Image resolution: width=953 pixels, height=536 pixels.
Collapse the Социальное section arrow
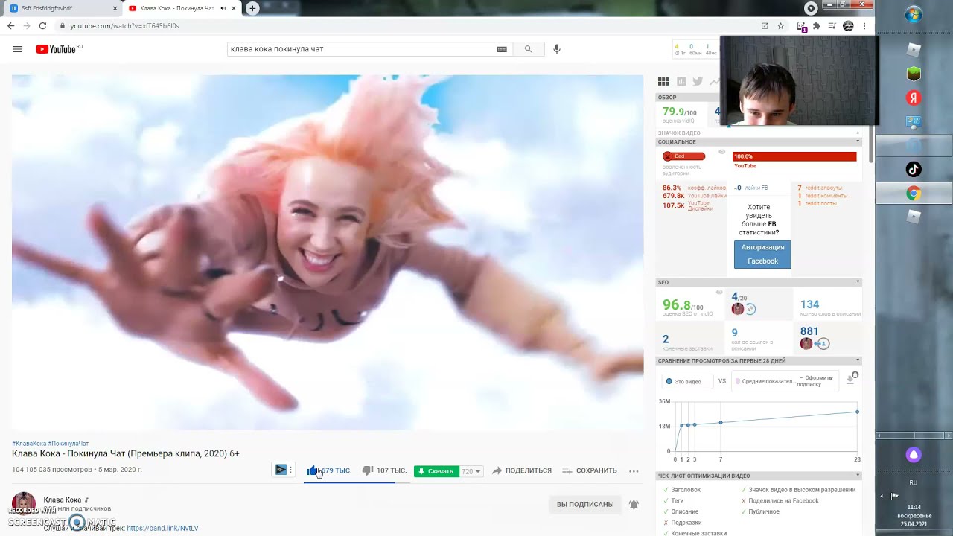tap(858, 141)
